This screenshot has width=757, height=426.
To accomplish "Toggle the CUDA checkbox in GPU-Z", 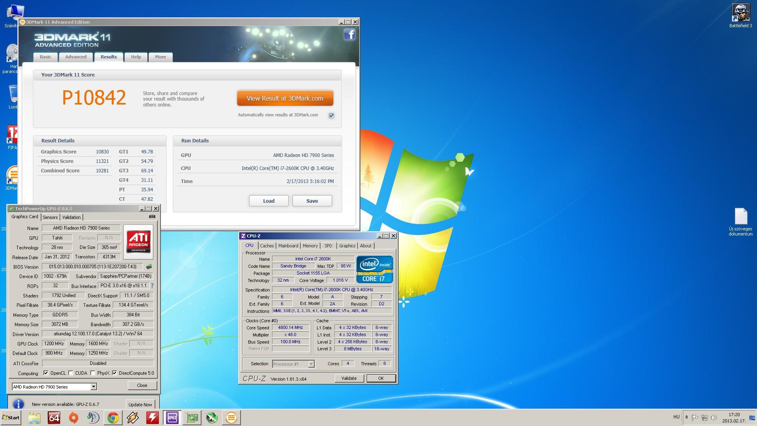I will 71,373.
